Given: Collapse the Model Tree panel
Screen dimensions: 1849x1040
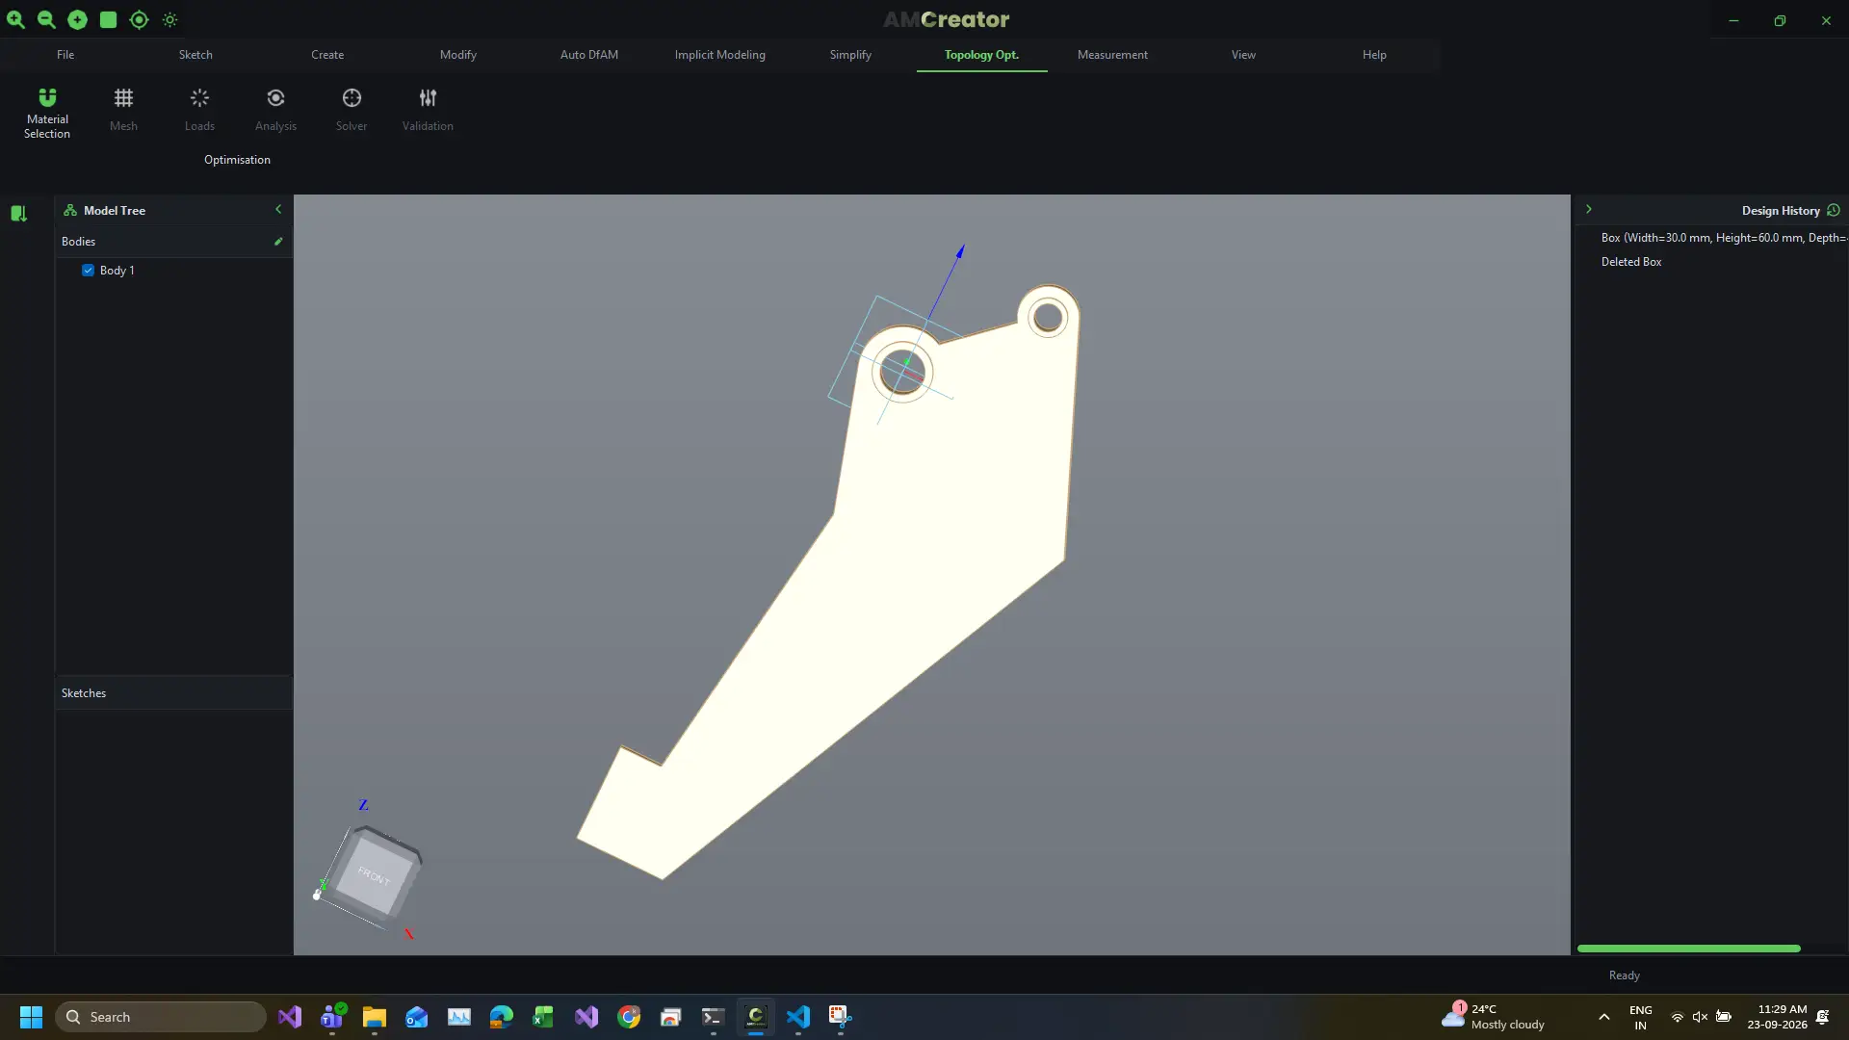Looking at the screenshot, I should coord(278,210).
